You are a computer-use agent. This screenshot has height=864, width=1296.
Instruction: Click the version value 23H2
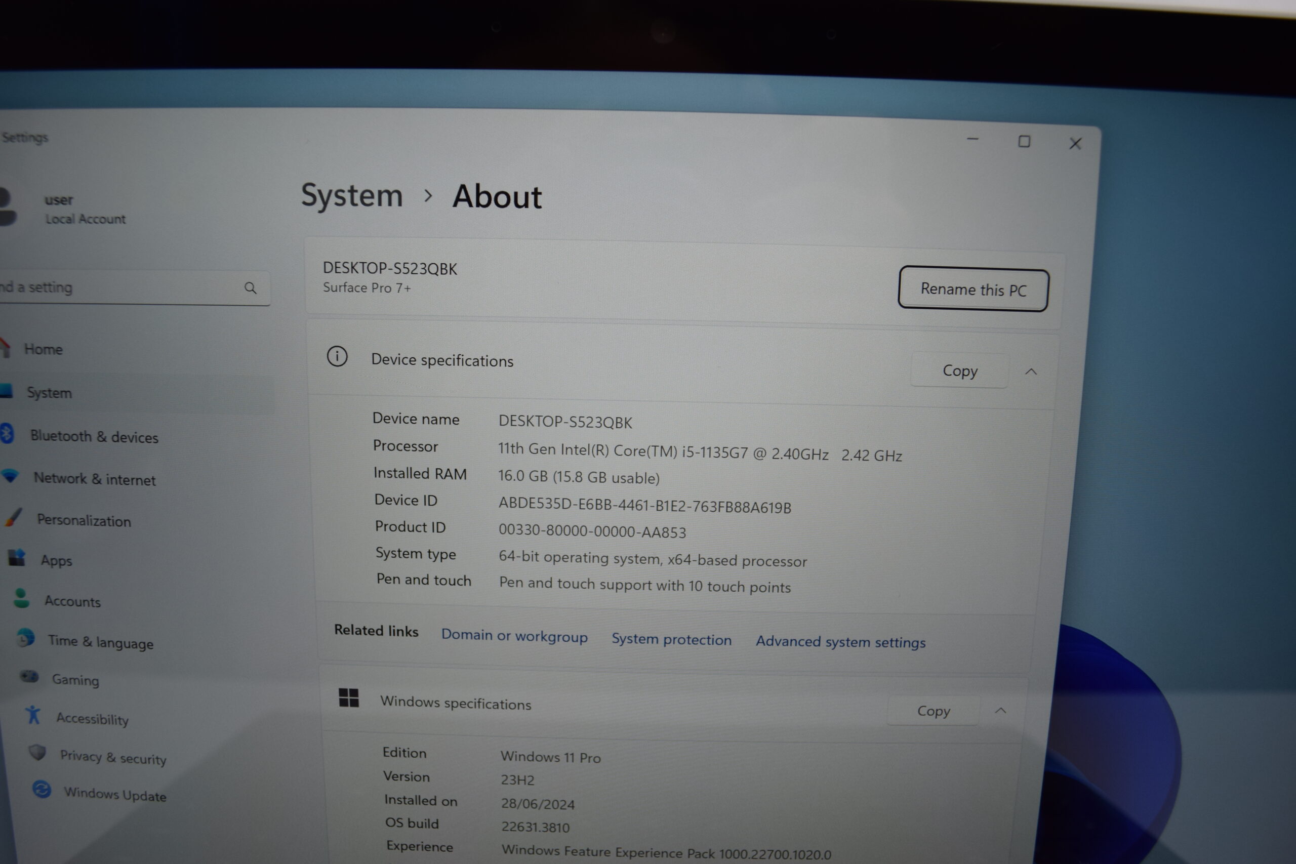click(517, 779)
